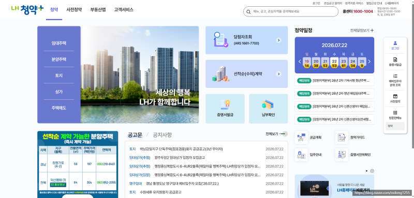Click the LH 청약+ logo
This screenshot has width=414, height=198.
click(27, 9)
